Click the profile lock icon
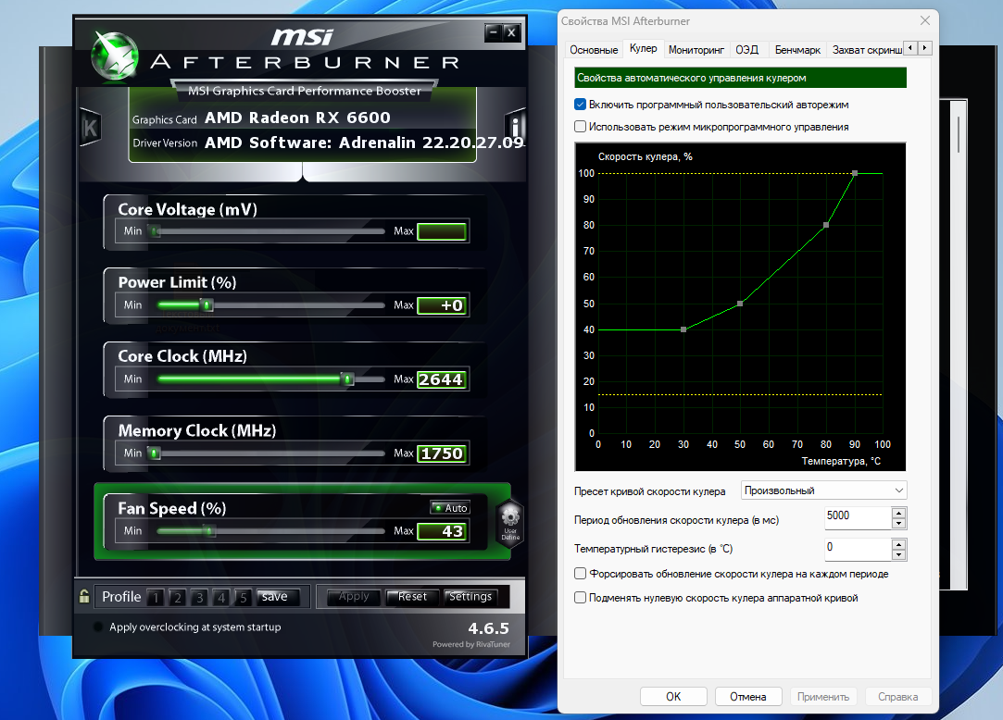Image resolution: width=1003 pixels, height=720 pixels. coord(84,597)
